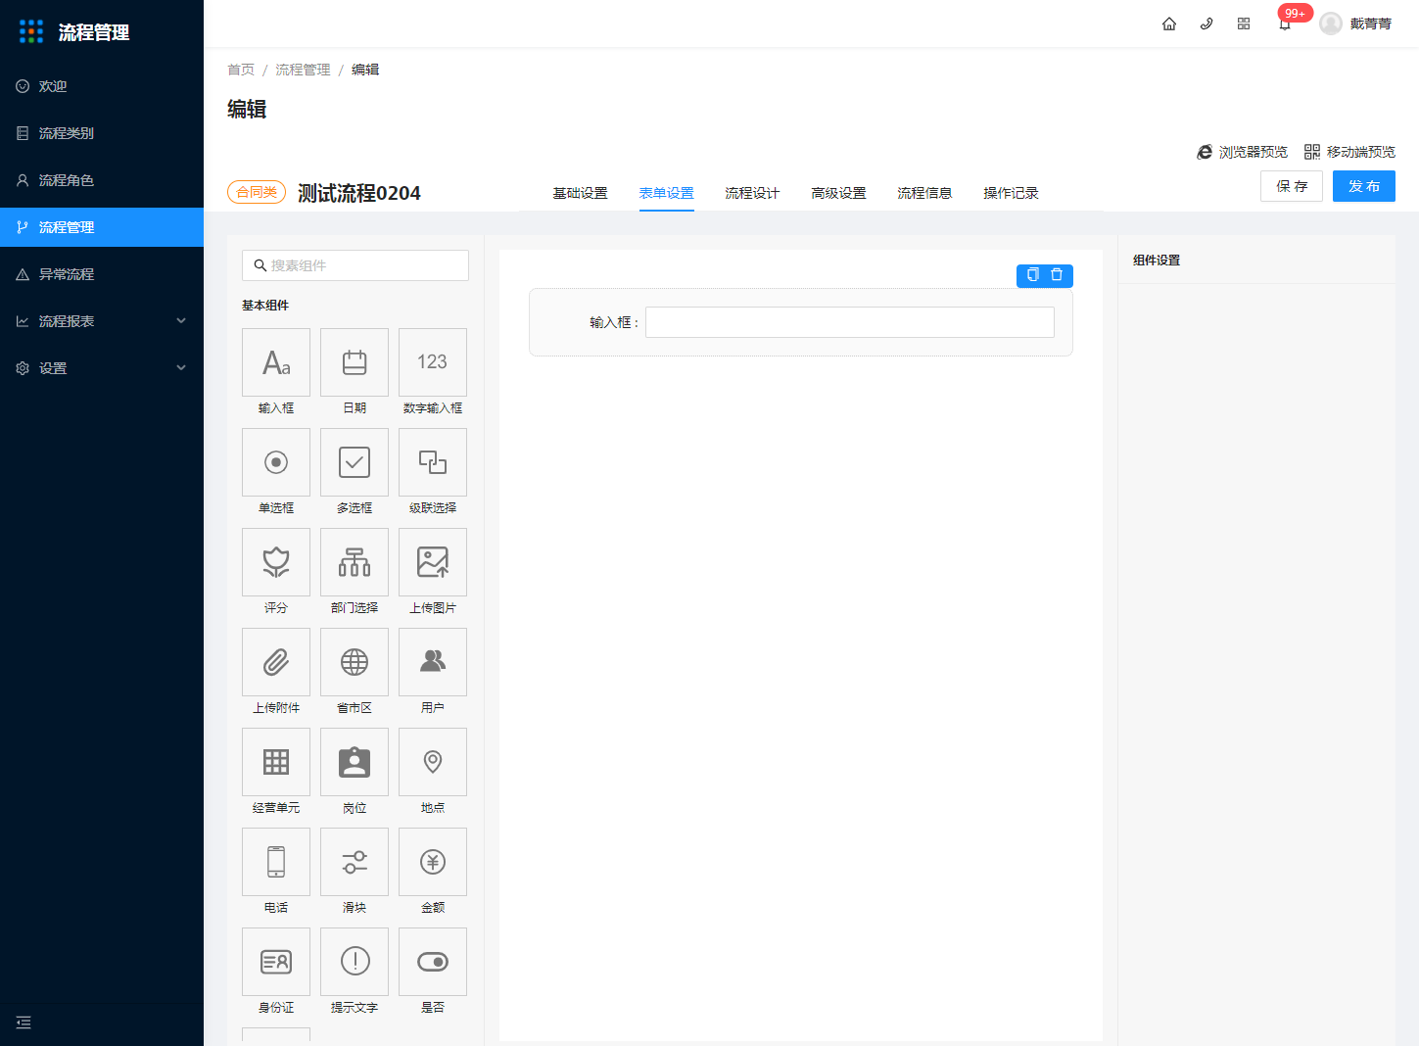Go to 流程管理 breadcrumb link
This screenshot has width=1419, height=1046.
tap(303, 70)
